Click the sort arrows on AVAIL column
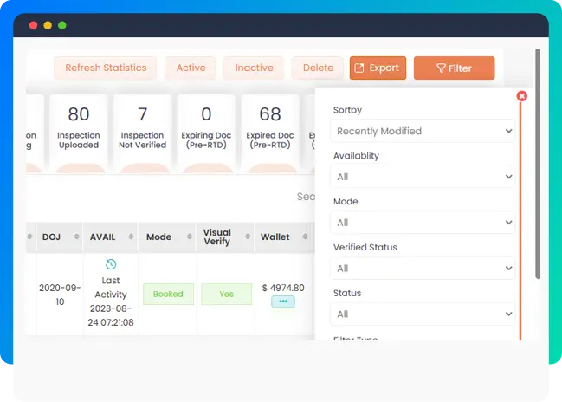 (131, 237)
